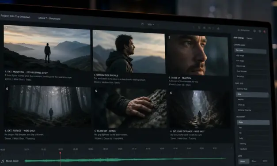Click the green Music Score waveform

tap(125, 160)
